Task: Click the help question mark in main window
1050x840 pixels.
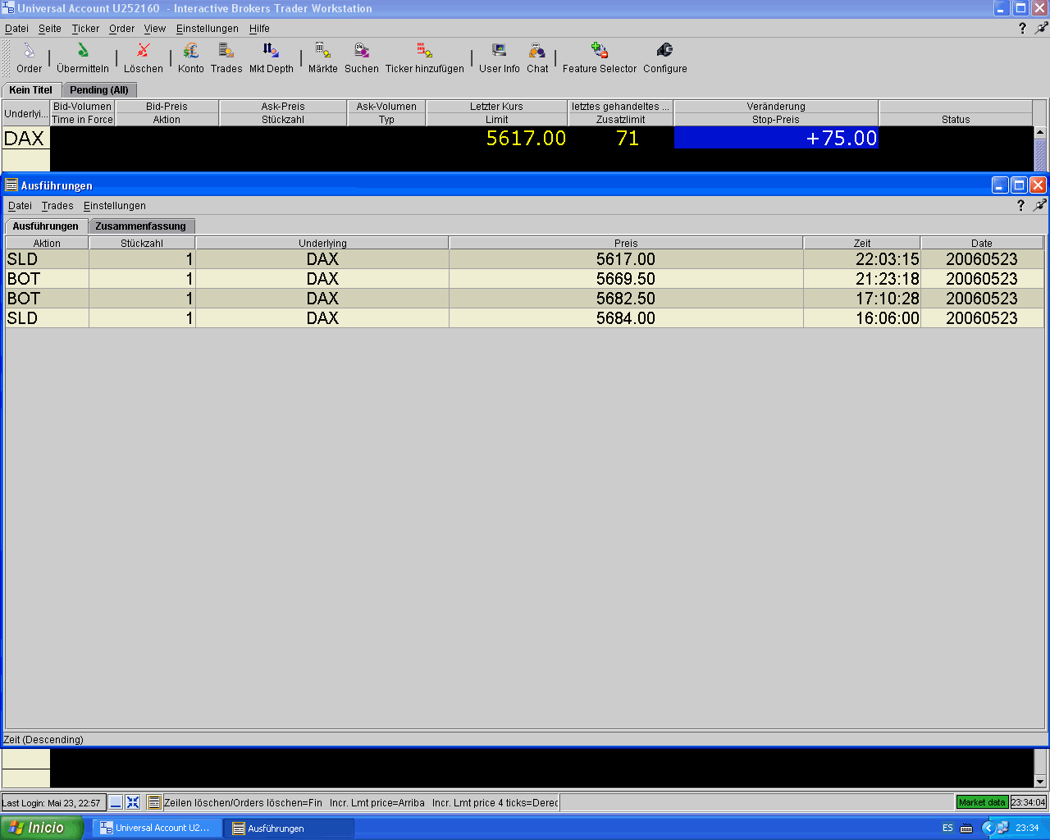Action: click(1022, 28)
